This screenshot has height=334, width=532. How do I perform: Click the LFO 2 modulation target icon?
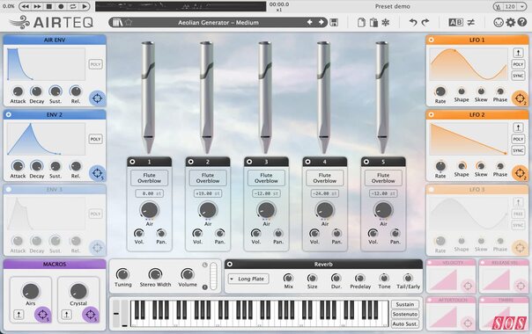coord(520,173)
